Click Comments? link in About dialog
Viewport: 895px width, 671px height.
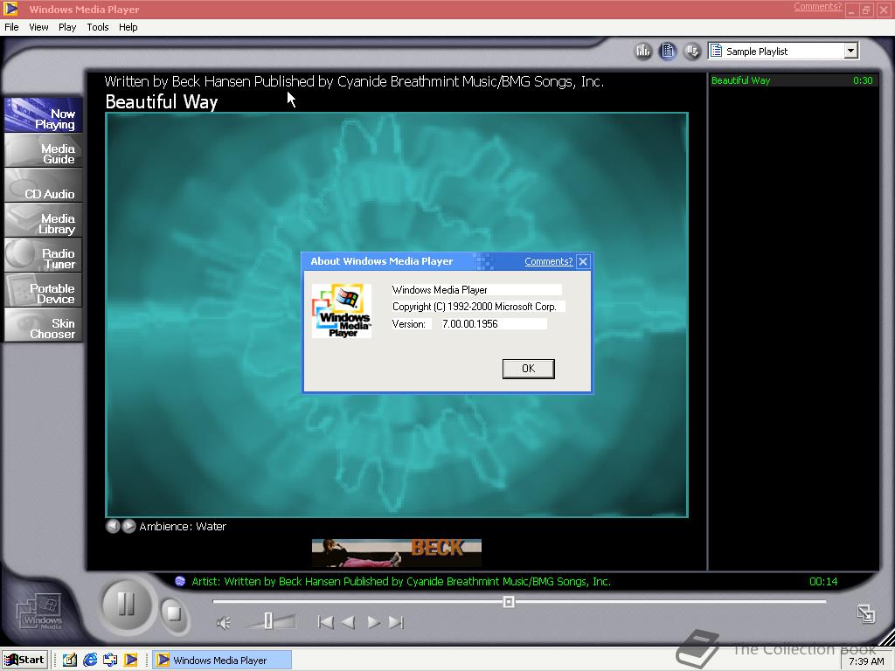(549, 261)
